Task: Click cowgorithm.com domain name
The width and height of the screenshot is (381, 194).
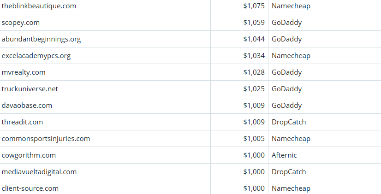Action: point(29,155)
